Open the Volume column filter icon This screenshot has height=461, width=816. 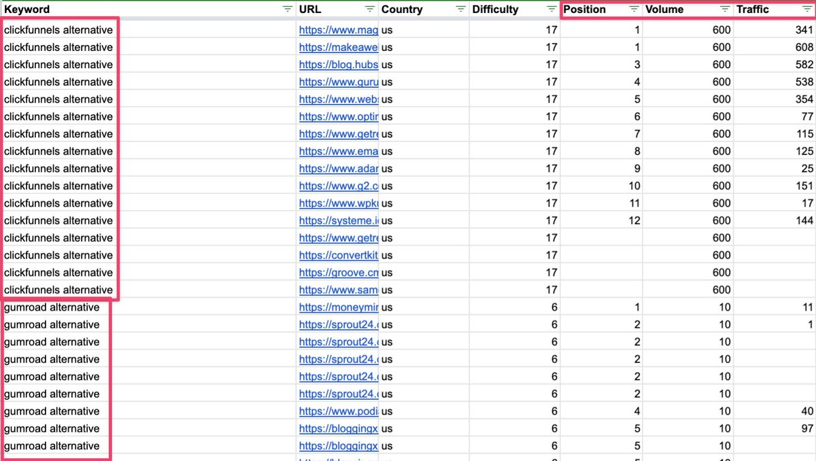(x=725, y=10)
